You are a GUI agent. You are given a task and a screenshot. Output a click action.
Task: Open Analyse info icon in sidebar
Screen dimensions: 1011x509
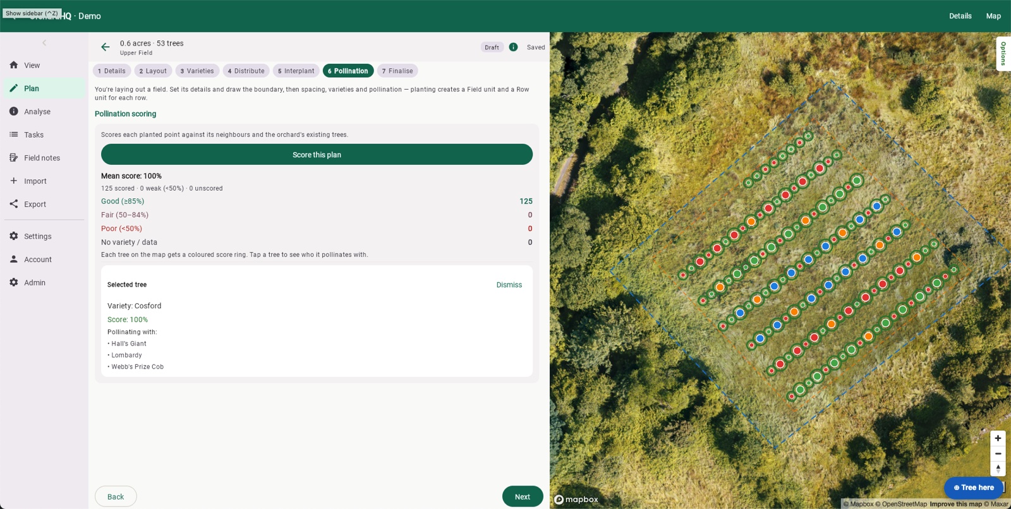pos(14,111)
